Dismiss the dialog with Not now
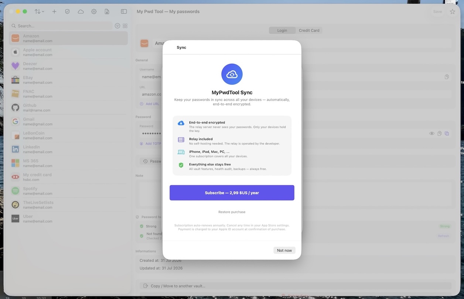 [284, 250]
